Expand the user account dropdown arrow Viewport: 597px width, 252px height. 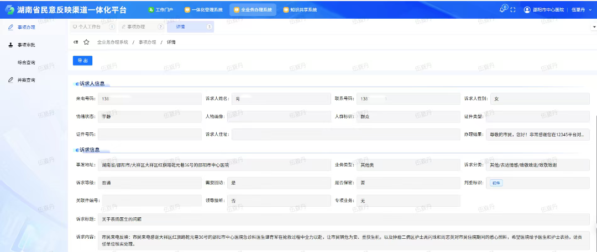point(589,10)
